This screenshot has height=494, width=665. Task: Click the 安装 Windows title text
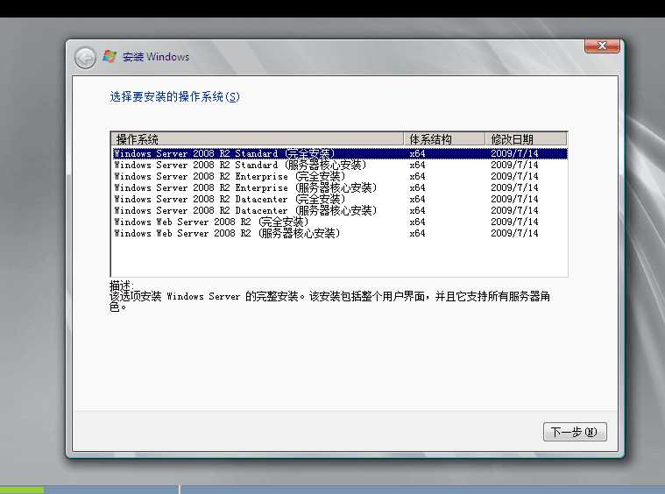coord(156,57)
